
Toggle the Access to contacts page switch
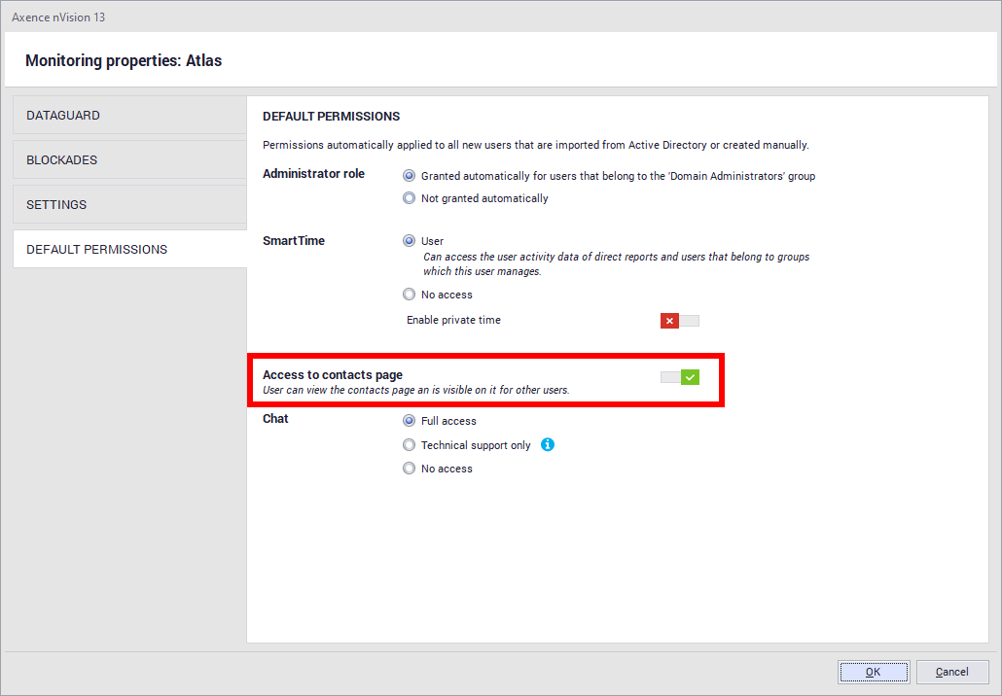coord(680,377)
